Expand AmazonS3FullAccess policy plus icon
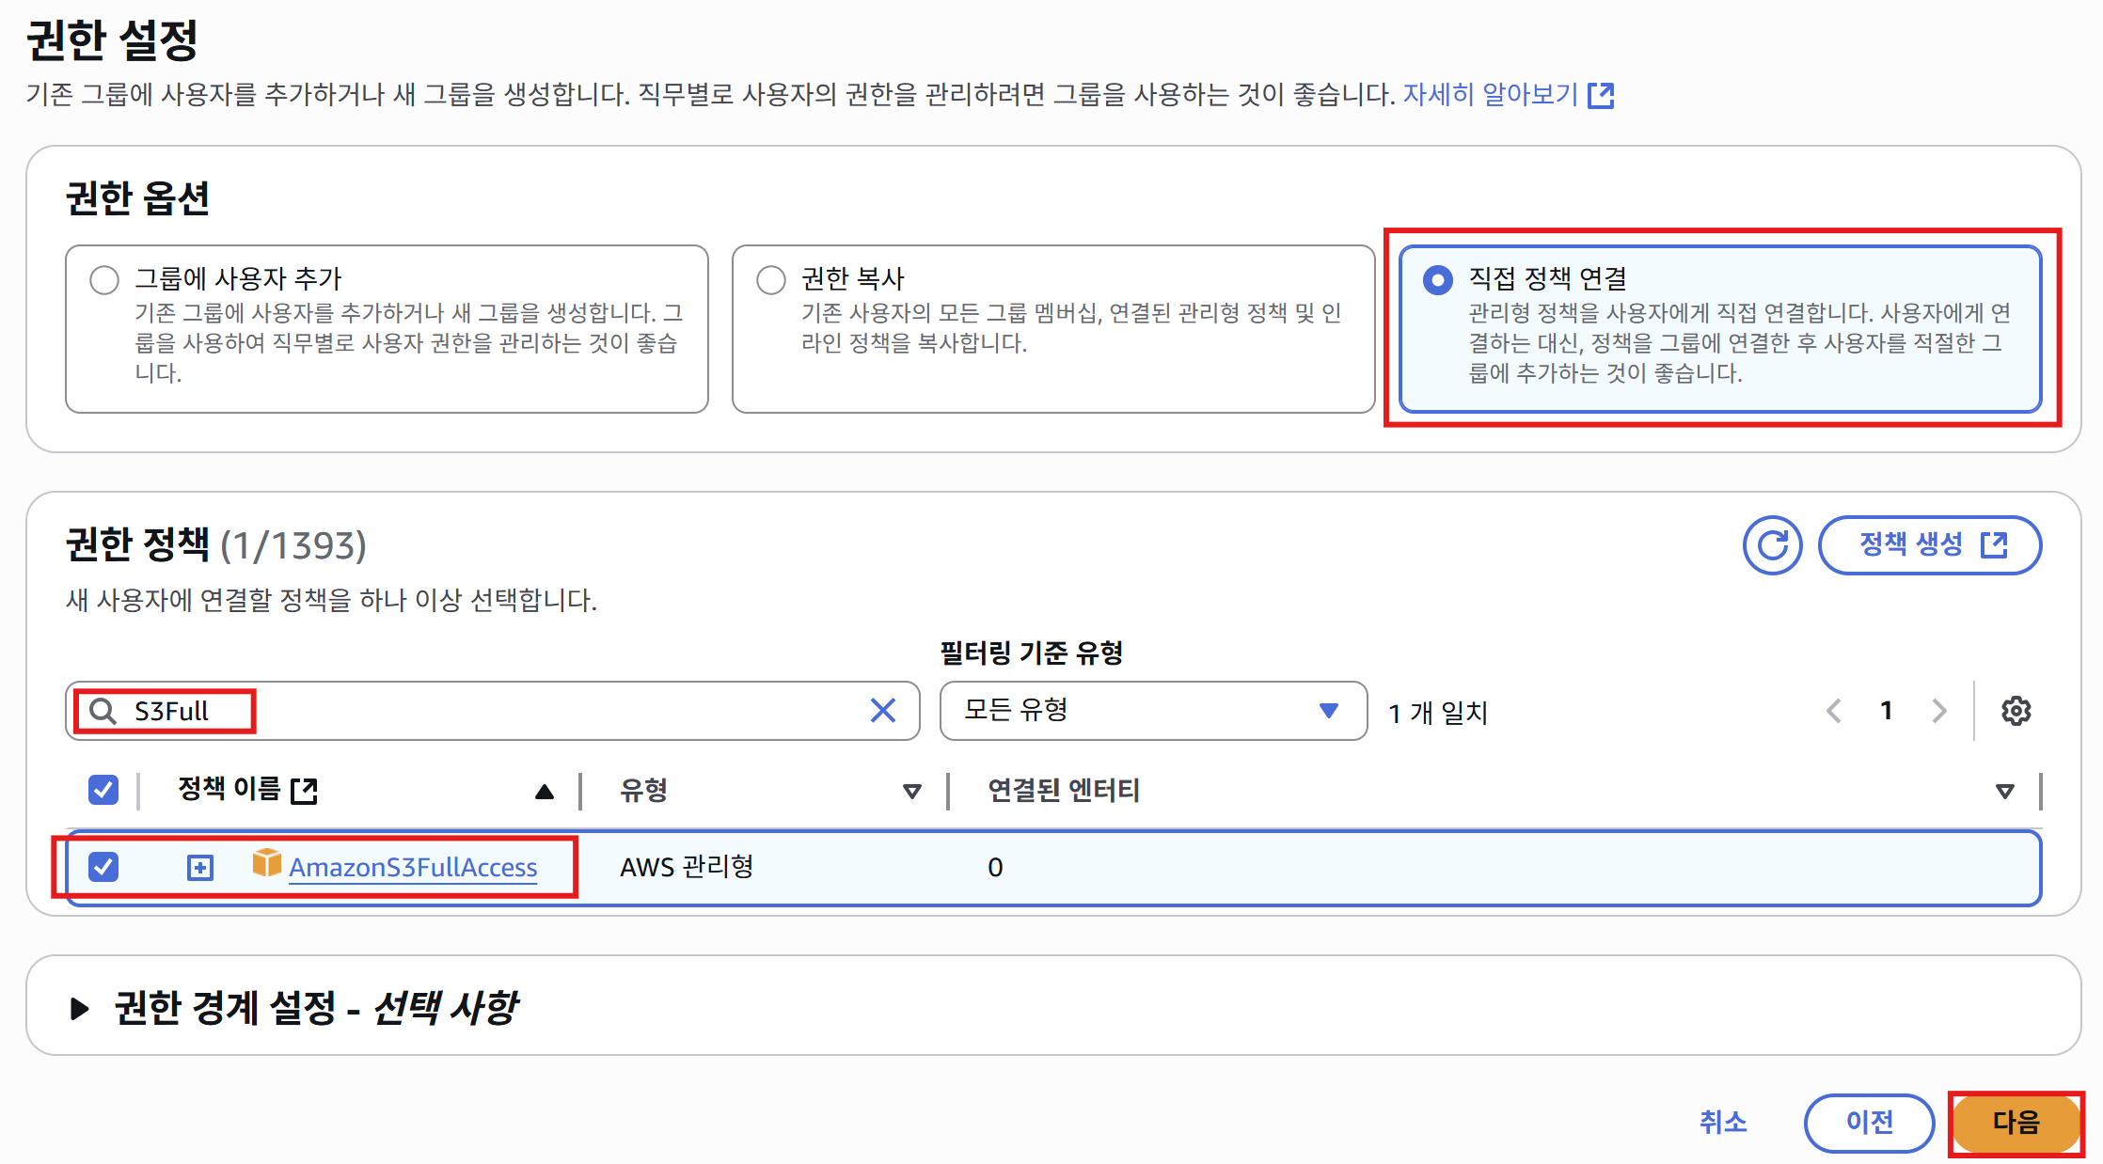Screen dimensions: 2103x1164 (x=200, y=867)
